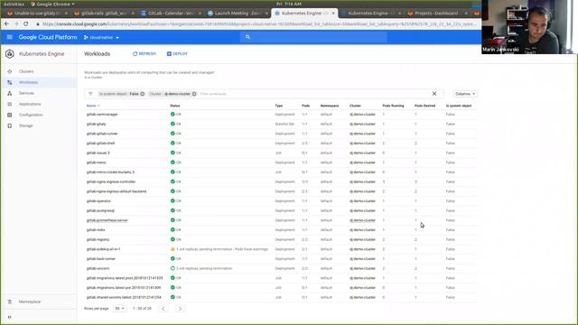Click the DEPLOY button
Screen dimensions: 578x325
click(177, 54)
